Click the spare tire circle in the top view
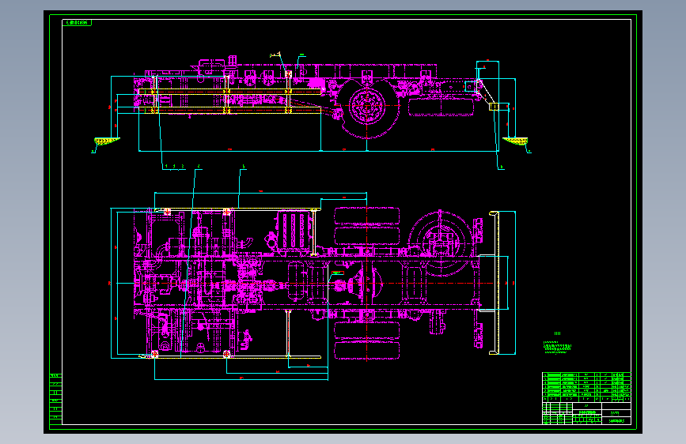 (x=441, y=243)
